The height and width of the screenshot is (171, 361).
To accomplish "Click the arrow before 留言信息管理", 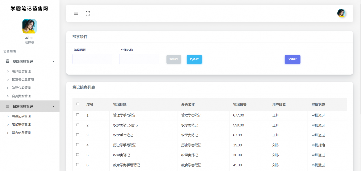I will (x=8, y=133).
